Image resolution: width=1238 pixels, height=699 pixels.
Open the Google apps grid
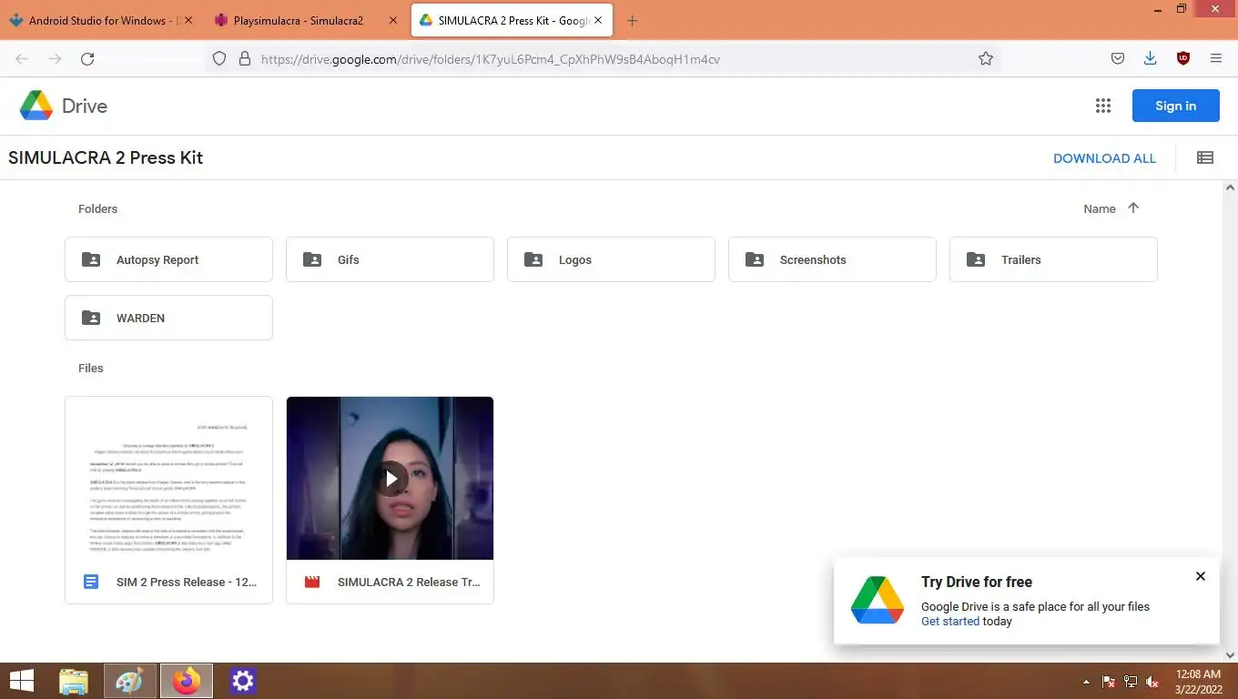(1103, 106)
